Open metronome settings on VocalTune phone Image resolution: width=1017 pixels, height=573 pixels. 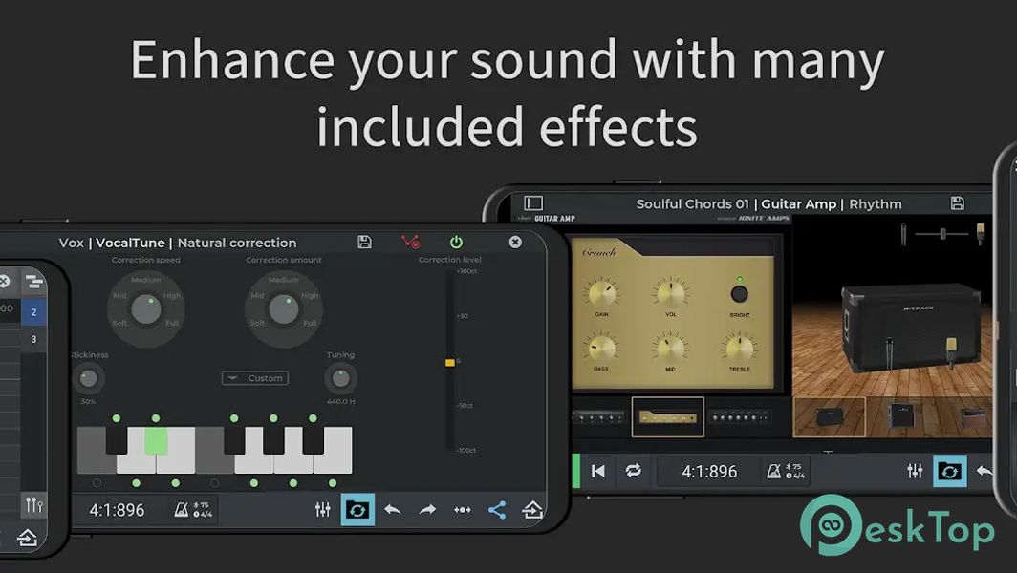(193, 510)
